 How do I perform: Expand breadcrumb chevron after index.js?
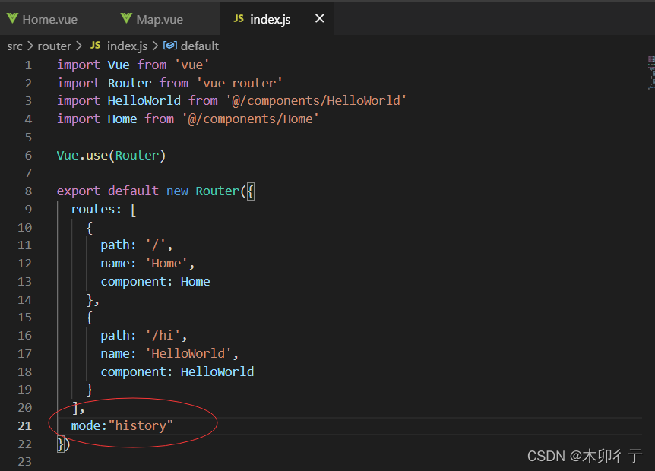coord(155,46)
